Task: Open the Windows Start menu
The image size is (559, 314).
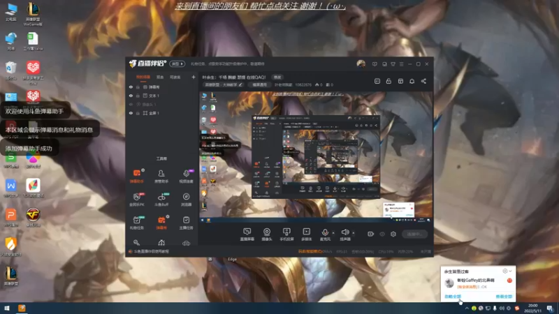Action: [x=7, y=308]
